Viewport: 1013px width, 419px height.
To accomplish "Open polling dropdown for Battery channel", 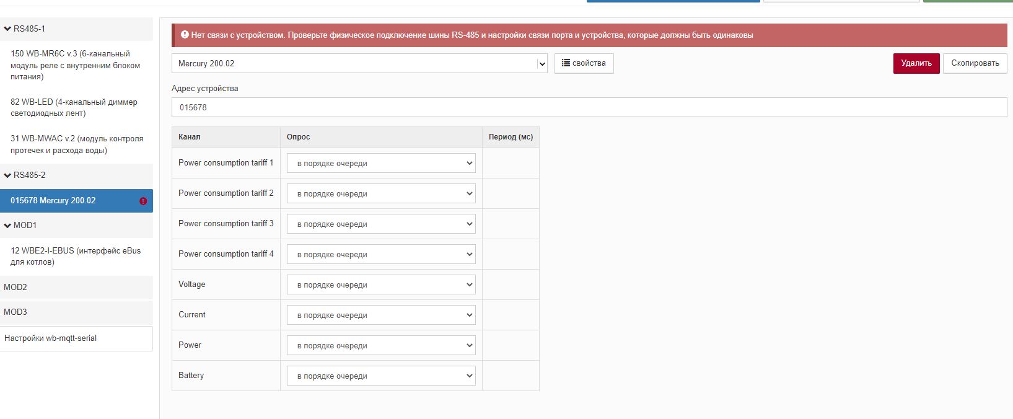I will tap(381, 376).
